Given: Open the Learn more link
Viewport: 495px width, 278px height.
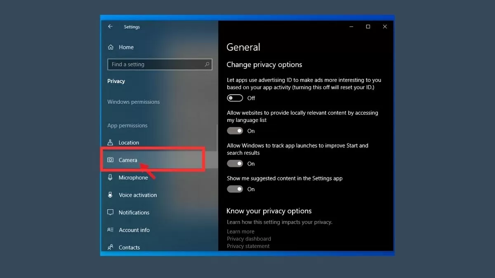Looking at the screenshot, I should [240, 231].
